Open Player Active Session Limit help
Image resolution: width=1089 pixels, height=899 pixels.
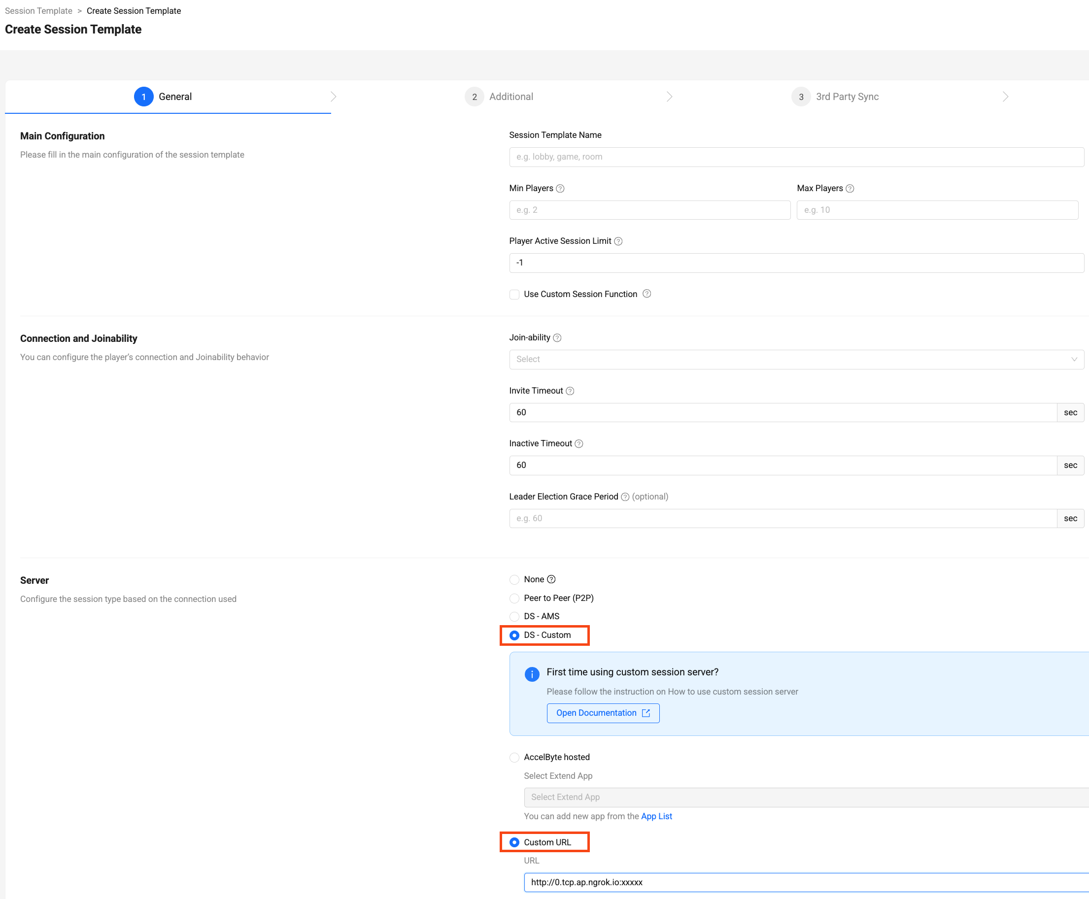pyautogui.click(x=618, y=241)
